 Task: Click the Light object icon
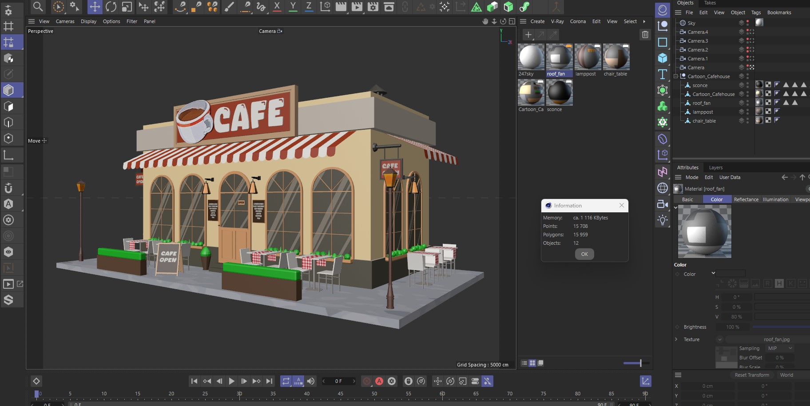click(663, 220)
